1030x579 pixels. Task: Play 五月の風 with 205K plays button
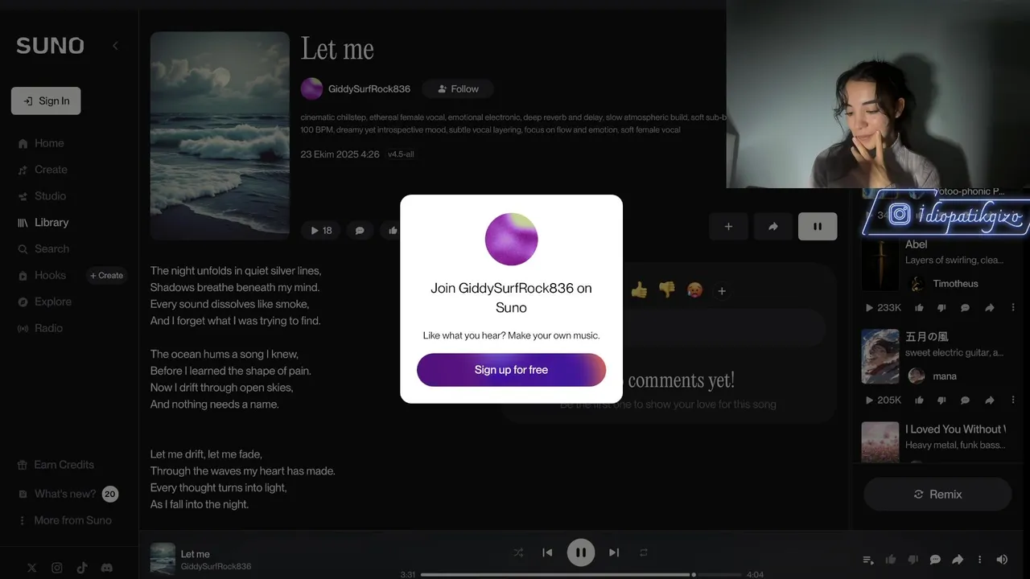883,400
